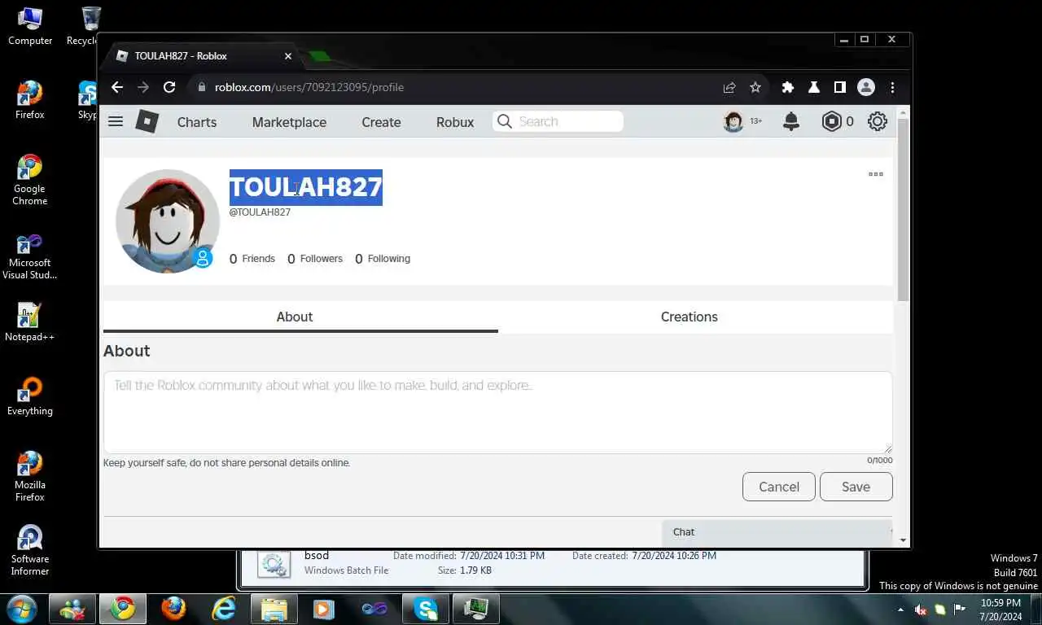The height and width of the screenshot is (625, 1042).
Task: Click the Windows Media Player taskbar icon
Action: (x=324, y=608)
